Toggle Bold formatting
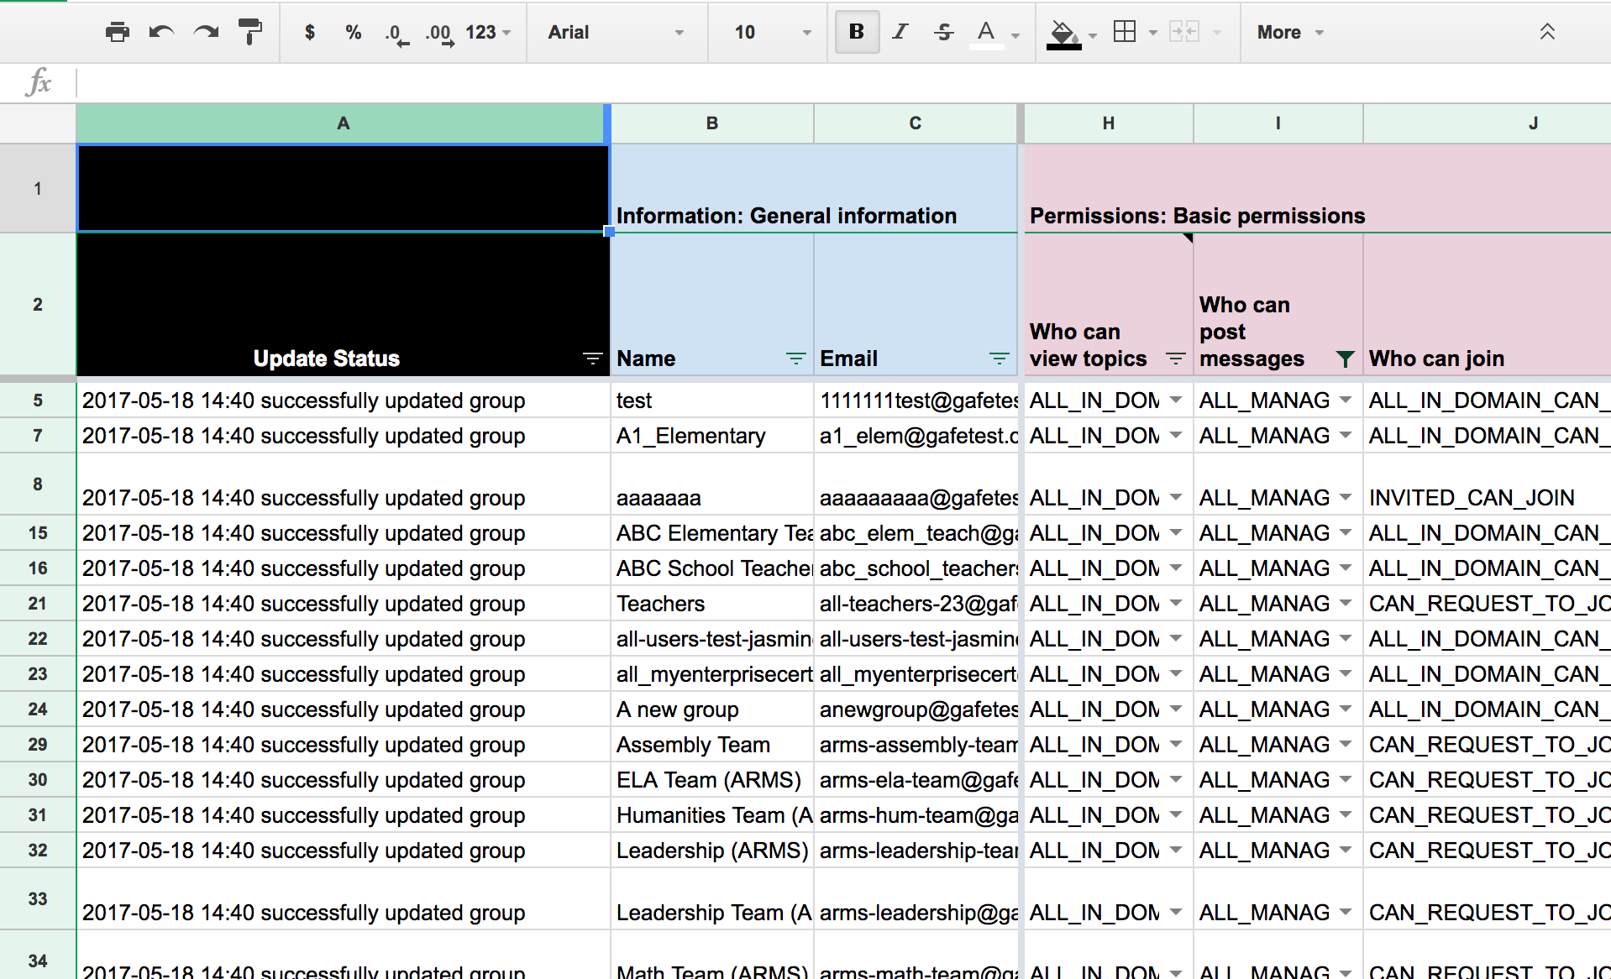 click(x=857, y=33)
